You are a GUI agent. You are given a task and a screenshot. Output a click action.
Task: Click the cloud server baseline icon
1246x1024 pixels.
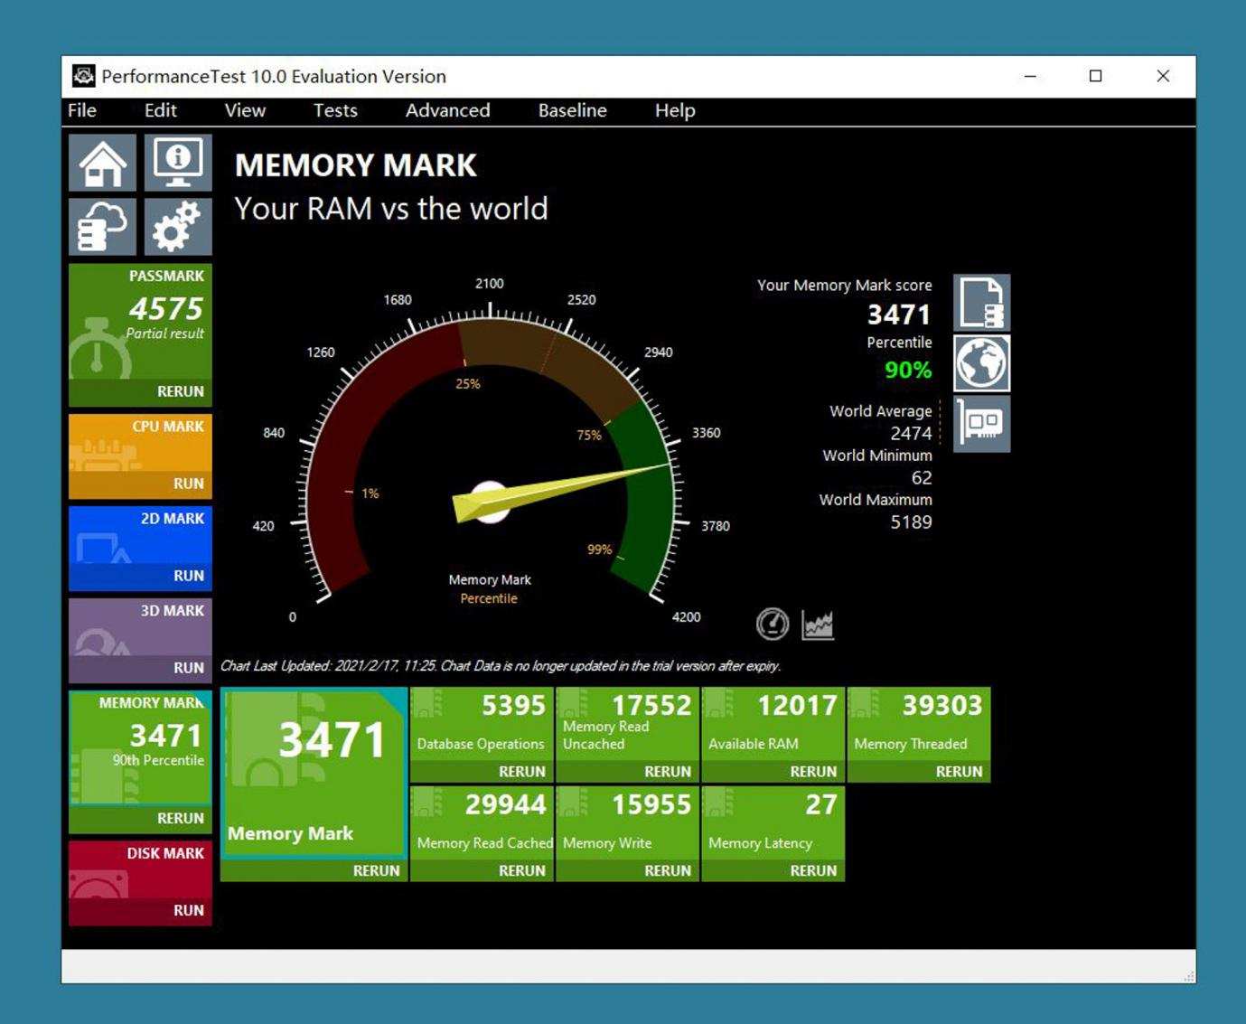[x=103, y=227]
